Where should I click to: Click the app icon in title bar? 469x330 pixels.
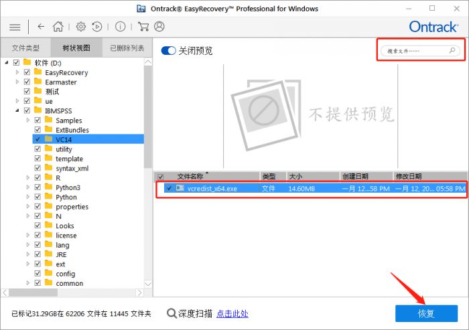141,9
